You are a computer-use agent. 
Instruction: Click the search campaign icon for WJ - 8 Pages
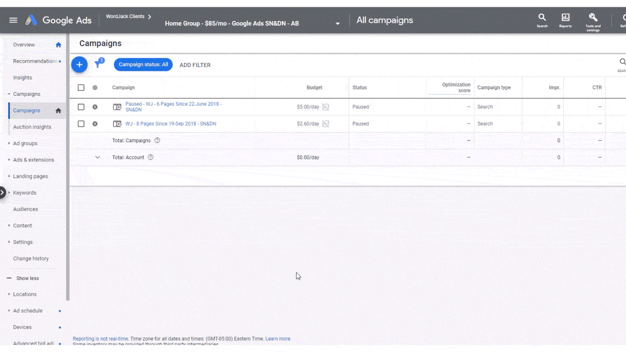coord(117,124)
